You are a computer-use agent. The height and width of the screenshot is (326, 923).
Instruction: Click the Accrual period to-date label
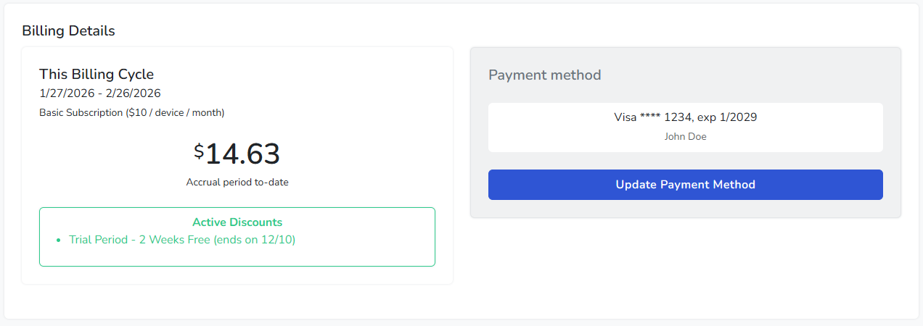(237, 182)
